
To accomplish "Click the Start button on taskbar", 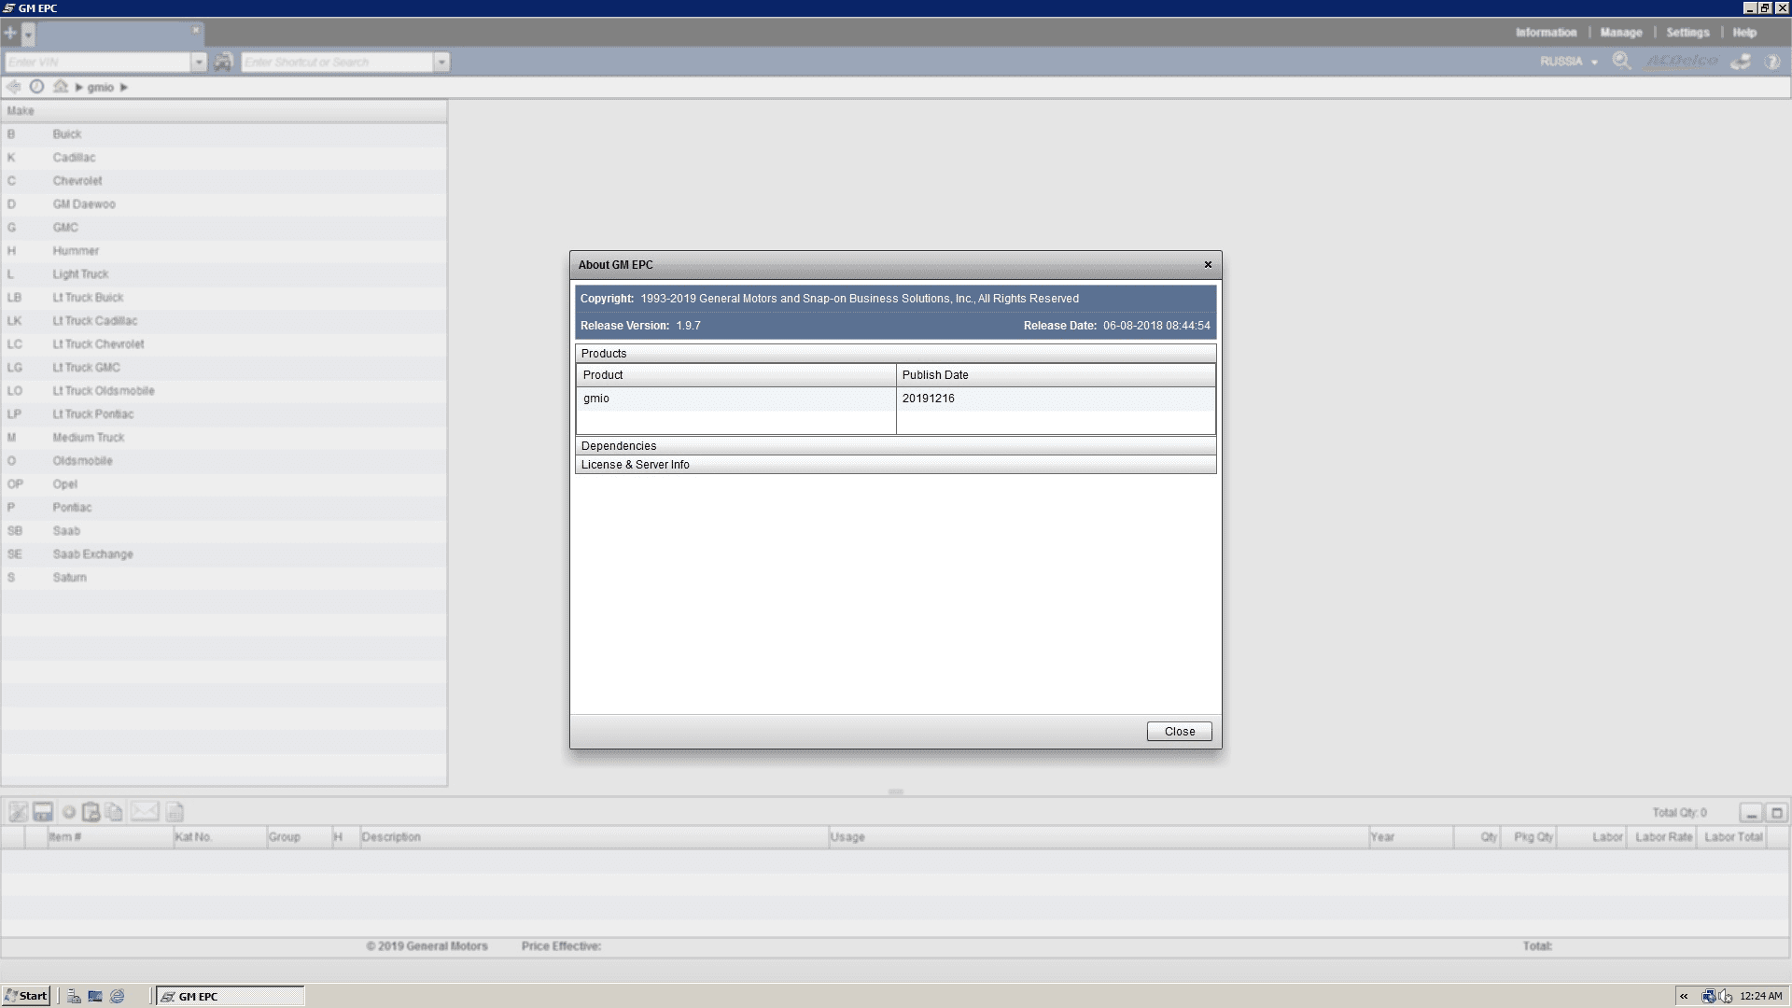I will pos(26,996).
